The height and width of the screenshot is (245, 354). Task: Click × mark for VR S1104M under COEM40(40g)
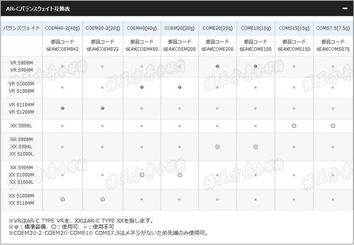click(142, 109)
